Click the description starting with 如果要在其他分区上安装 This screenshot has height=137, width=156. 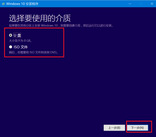(x=61, y=26)
